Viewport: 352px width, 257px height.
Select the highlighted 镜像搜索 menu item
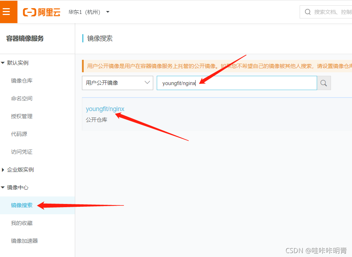(22, 205)
